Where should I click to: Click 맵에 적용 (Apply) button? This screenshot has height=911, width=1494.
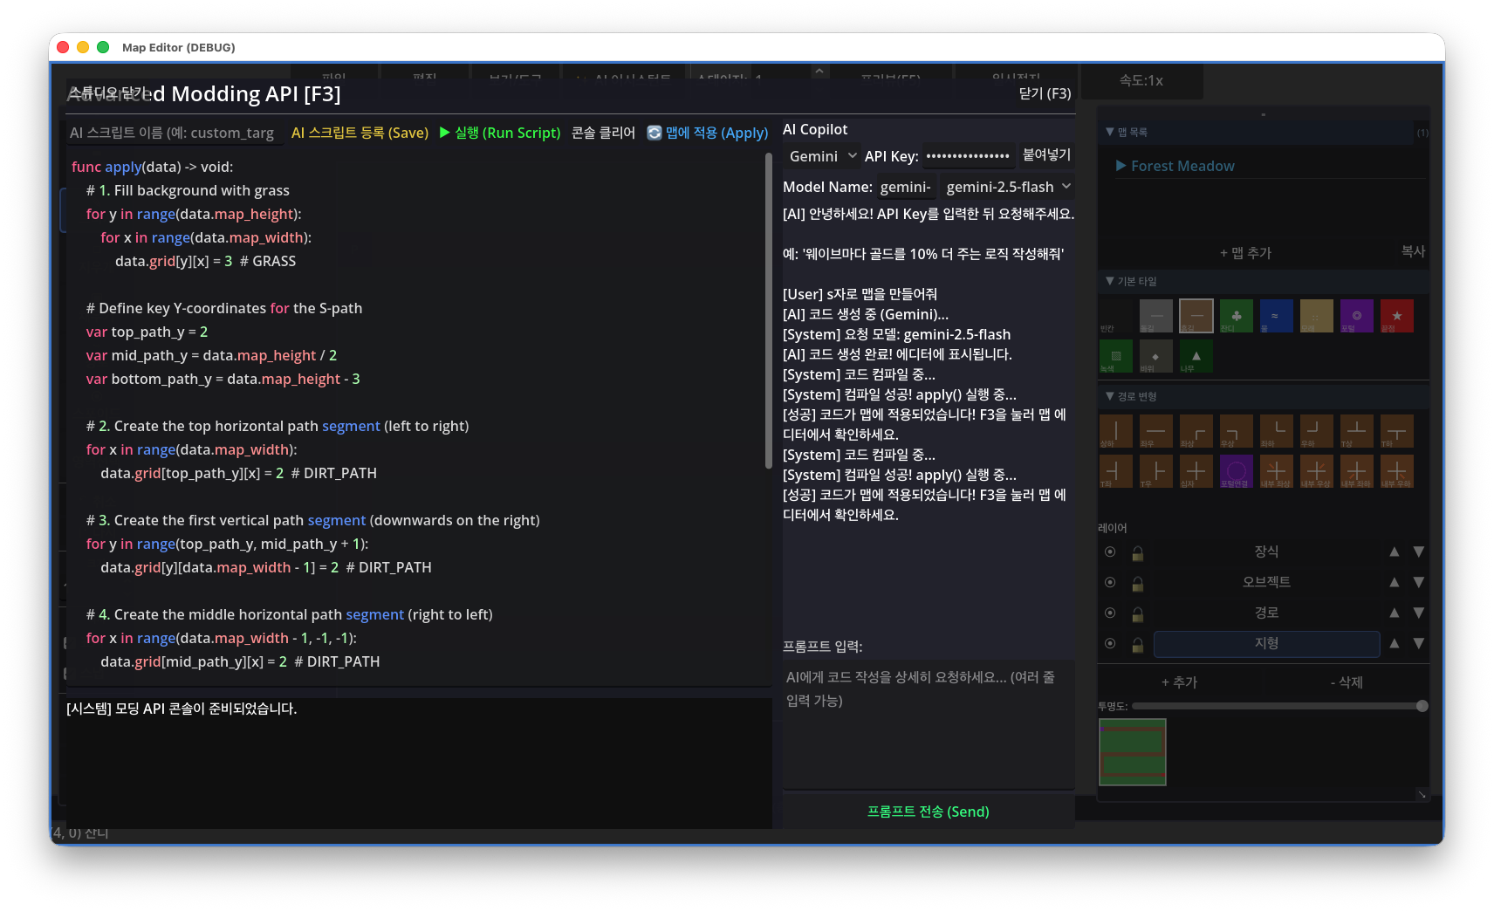(x=708, y=133)
